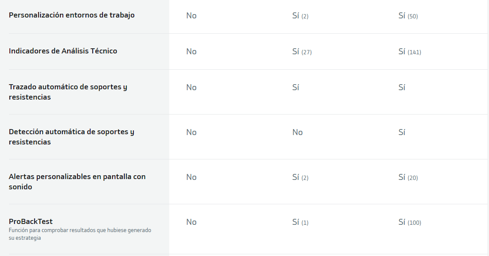
Task: Click the 'ProBackTest' feature heading
Action: [x=31, y=221]
